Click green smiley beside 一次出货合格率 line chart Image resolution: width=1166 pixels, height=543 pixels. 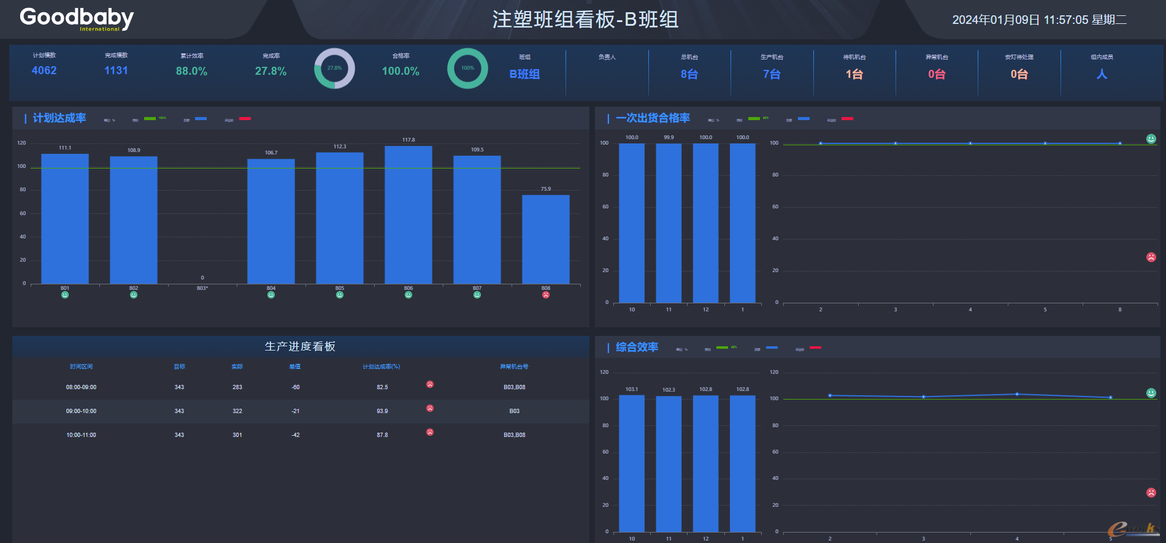[1151, 139]
